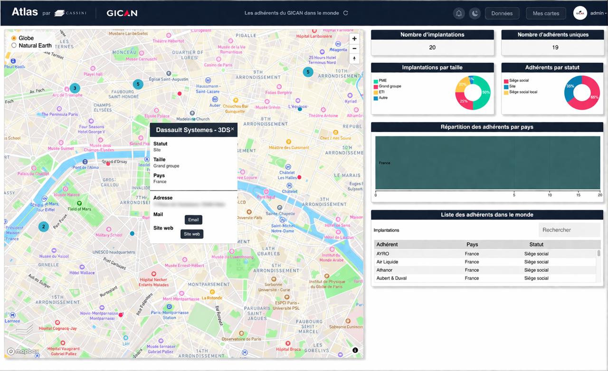This screenshot has width=608, height=371.
Task: Click the cluster marker 5 in the 10th arrondissement
Action: (x=308, y=72)
